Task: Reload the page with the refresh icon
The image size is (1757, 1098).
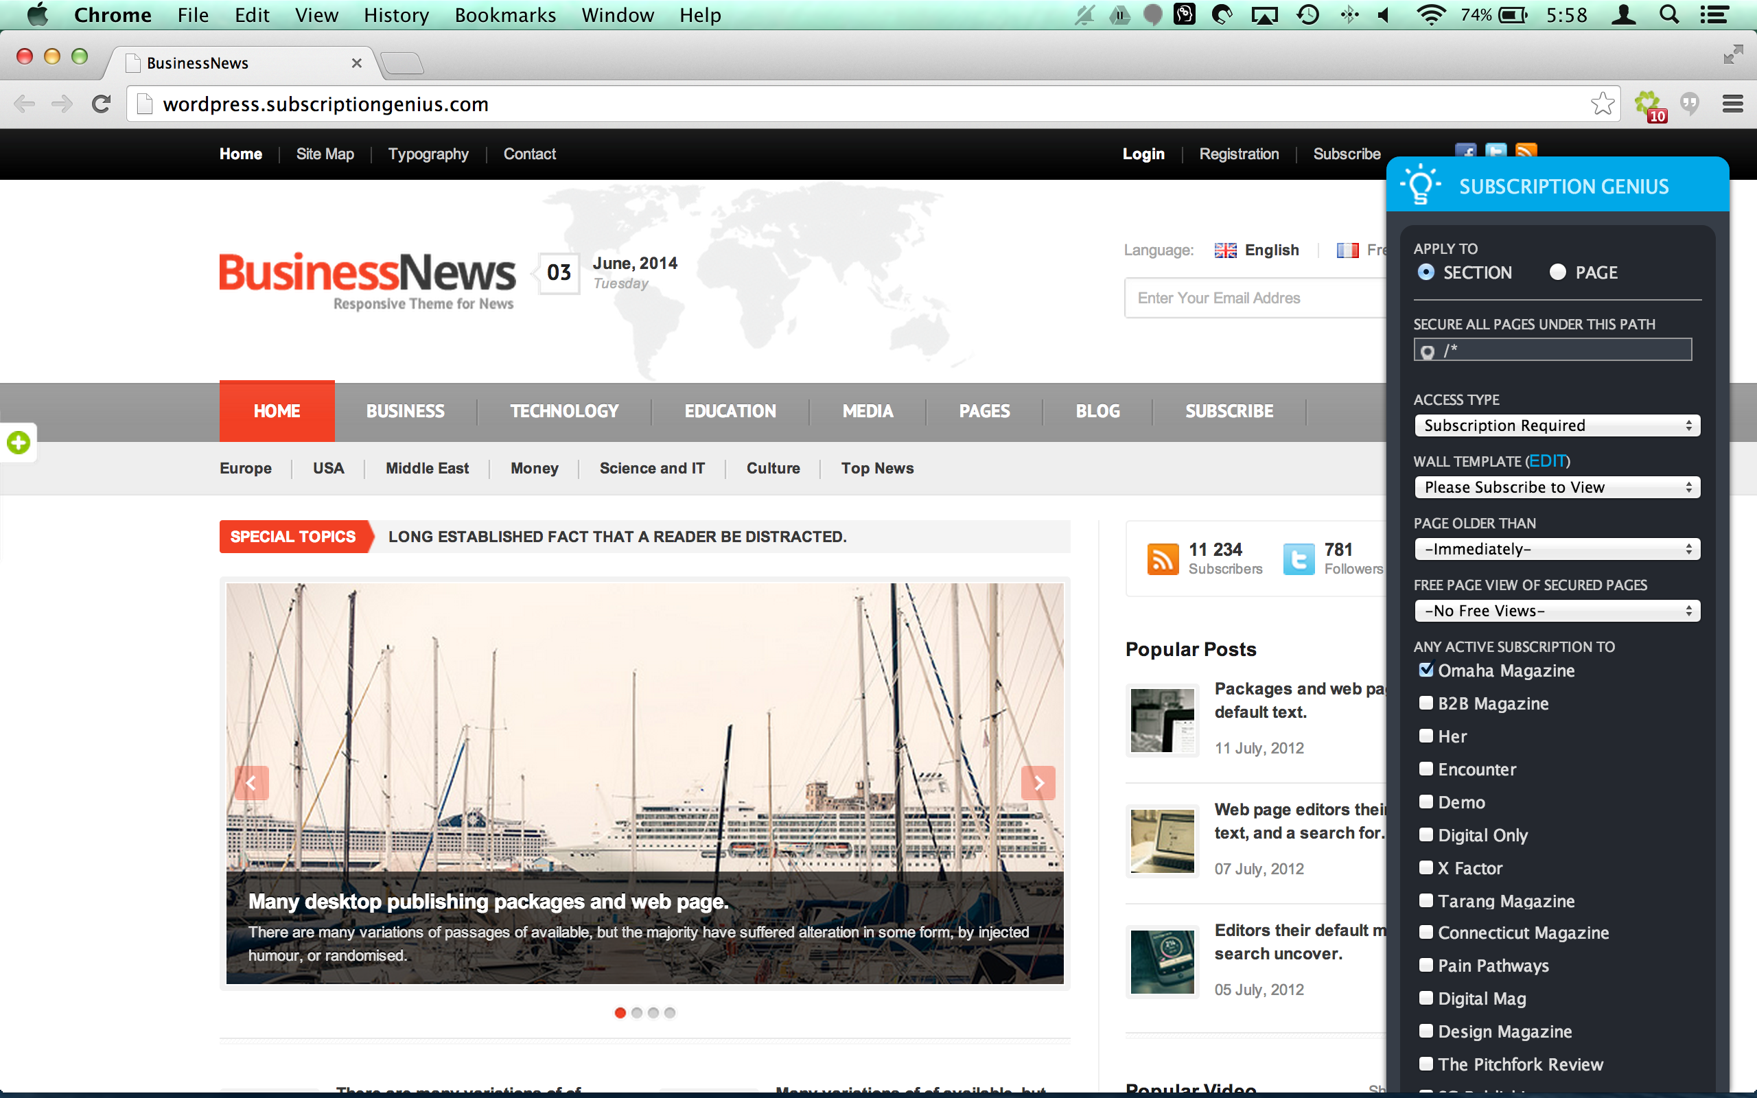Action: click(x=101, y=104)
